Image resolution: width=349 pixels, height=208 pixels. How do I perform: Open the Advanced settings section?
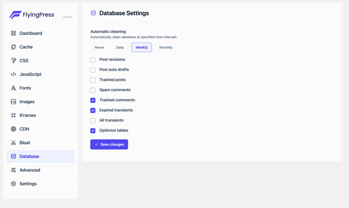(x=13, y=170)
